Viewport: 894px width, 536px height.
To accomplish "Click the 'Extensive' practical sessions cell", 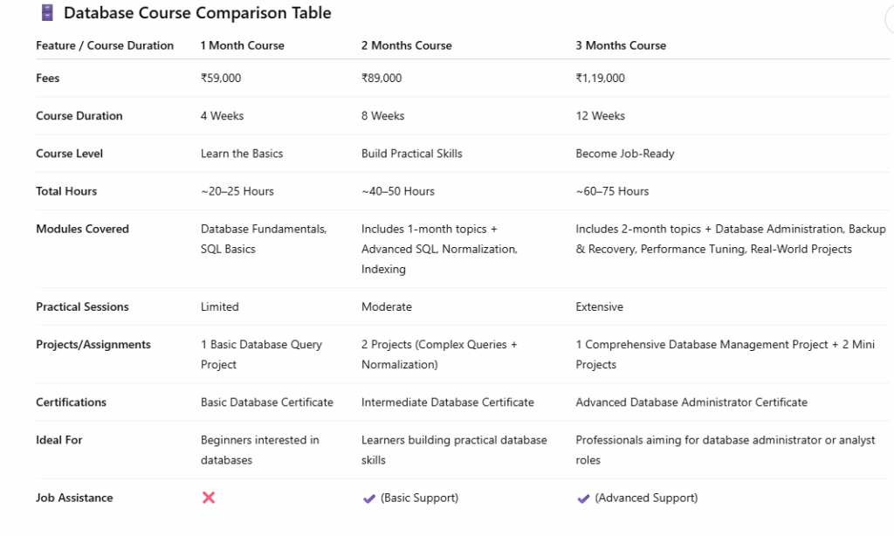I will tap(599, 307).
